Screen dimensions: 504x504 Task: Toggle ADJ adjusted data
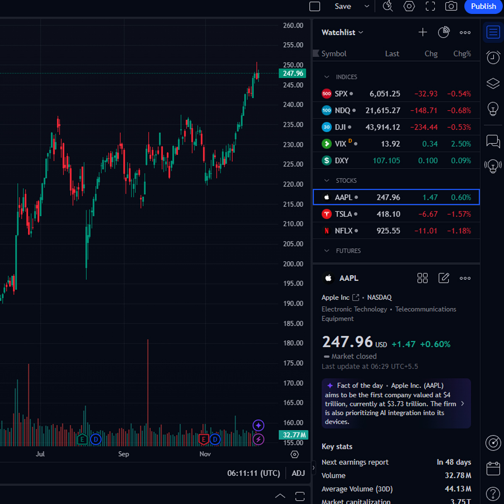[298, 473]
